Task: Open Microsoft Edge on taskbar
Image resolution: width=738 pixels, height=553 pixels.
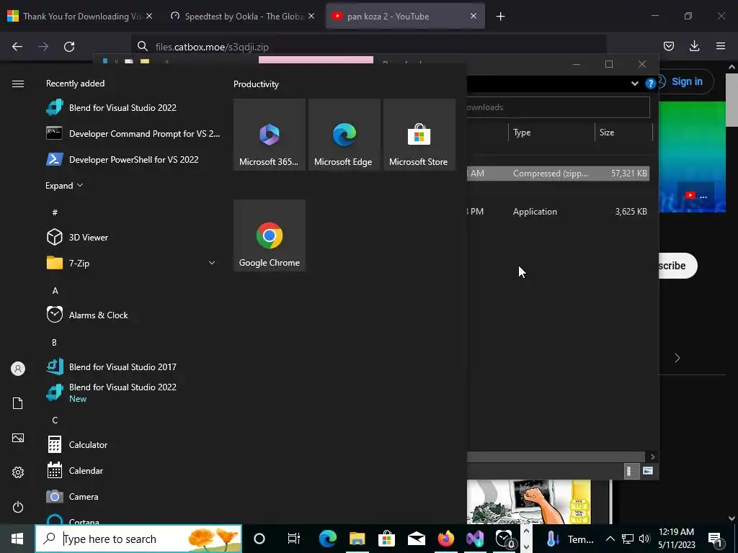Action: tap(328, 539)
